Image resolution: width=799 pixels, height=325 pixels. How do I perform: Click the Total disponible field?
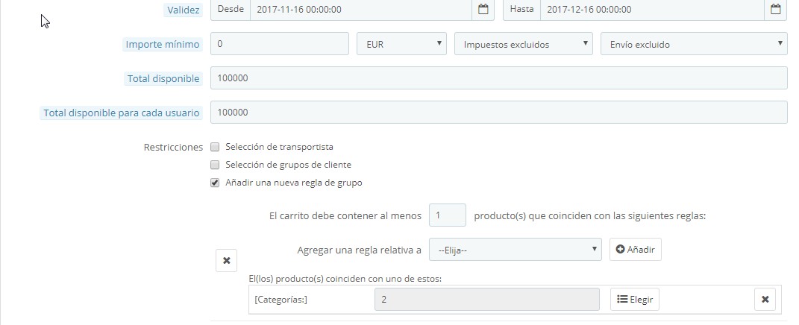tap(499, 78)
